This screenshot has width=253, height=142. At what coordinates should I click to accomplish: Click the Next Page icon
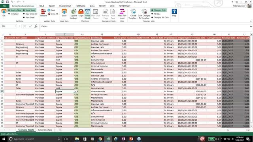(113, 12)
